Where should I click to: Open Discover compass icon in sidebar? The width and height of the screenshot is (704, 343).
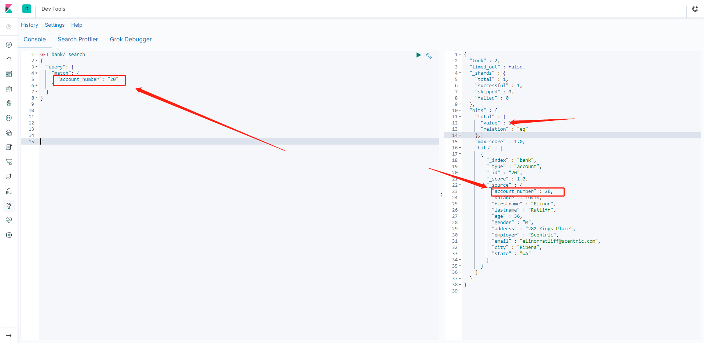(9, 45)
